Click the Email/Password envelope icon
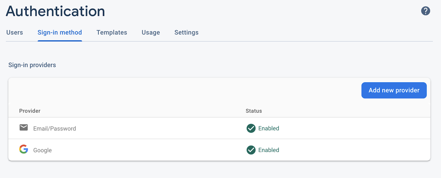 pos(24,127)
